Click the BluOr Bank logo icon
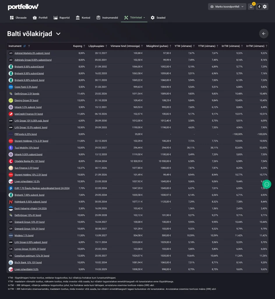 pyautogui.click(x=11, y=263)
